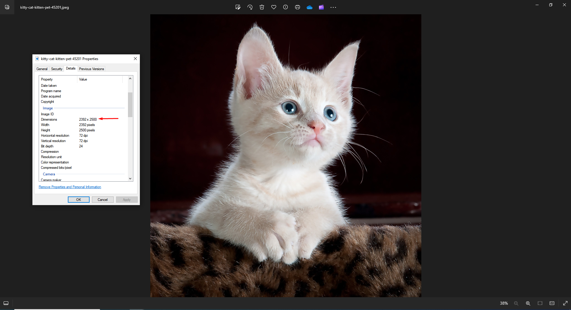Screen dimensions: 571x310
Task: Open the See more ellipsis menu
Action: coord(333,7)
